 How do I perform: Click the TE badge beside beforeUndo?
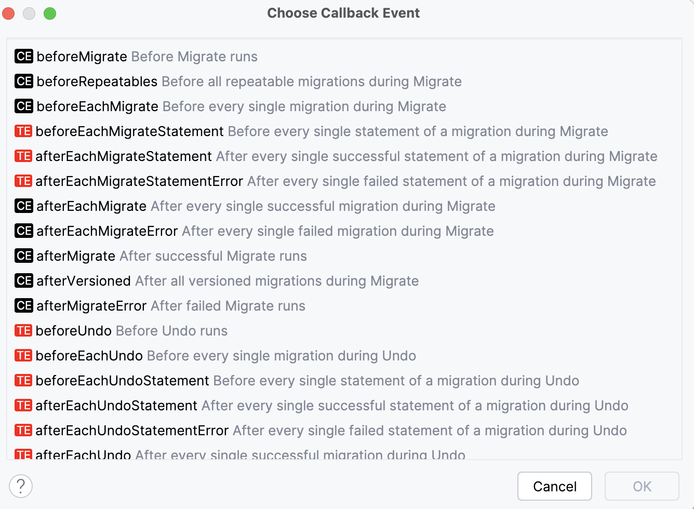(x=23, y=331)
